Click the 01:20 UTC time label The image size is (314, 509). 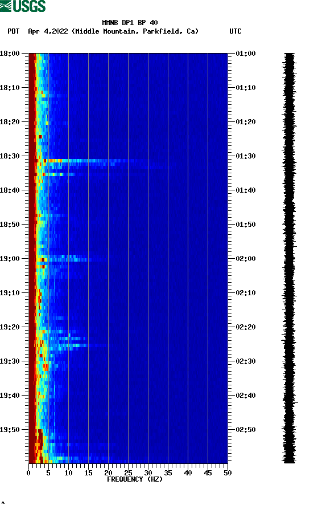click(246, 122)
